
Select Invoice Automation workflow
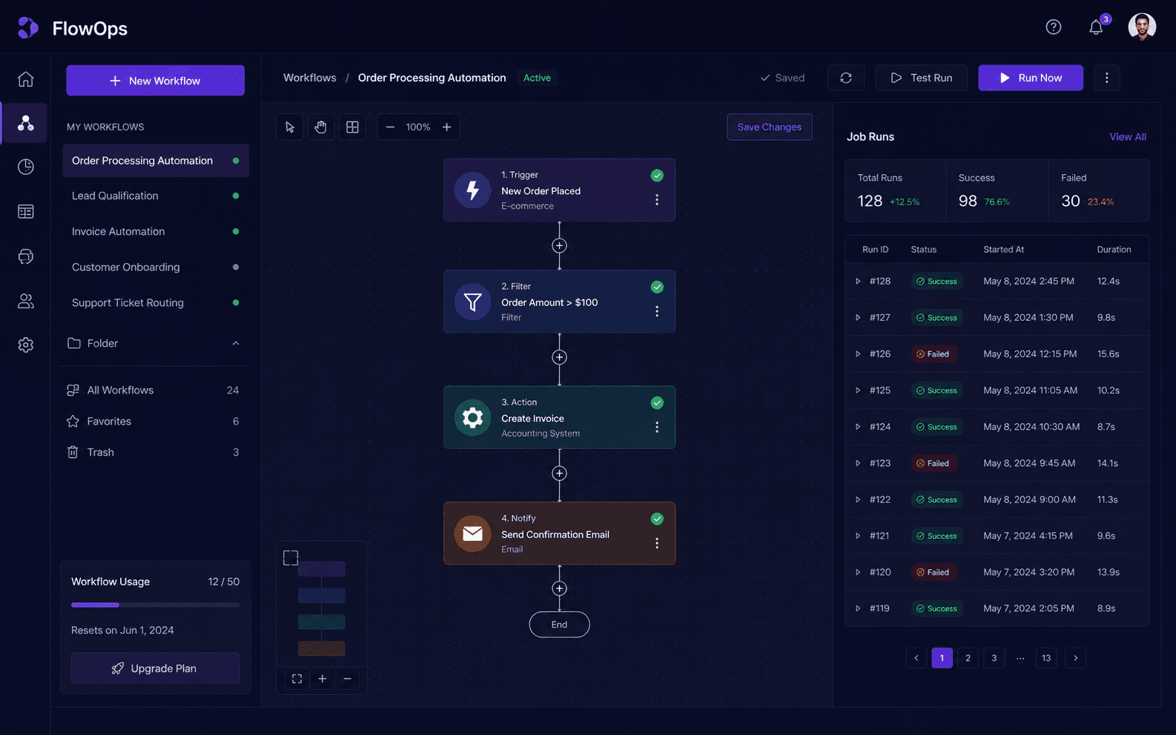click(156, 231)
